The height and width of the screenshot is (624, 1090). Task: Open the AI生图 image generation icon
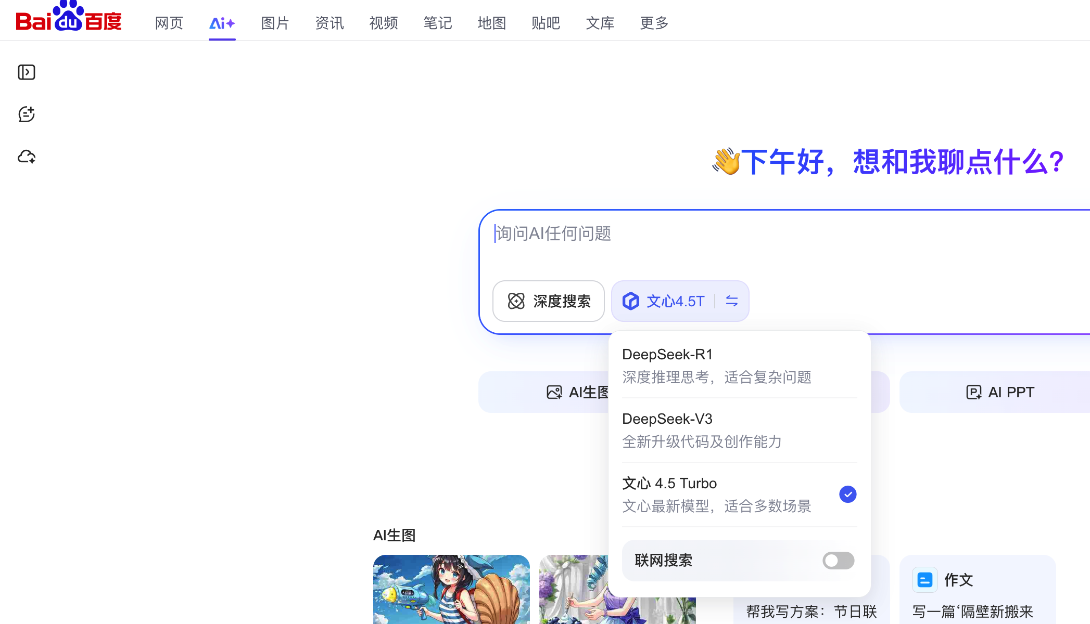[x=555, y=392]
